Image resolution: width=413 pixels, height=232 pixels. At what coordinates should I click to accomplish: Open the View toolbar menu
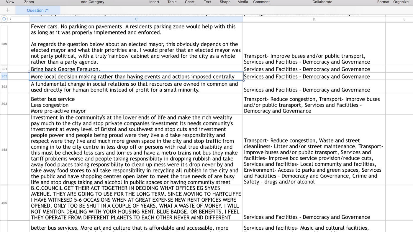[10, 2]
